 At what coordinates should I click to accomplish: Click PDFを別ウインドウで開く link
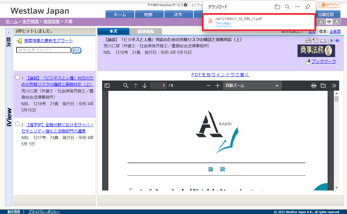220,75
